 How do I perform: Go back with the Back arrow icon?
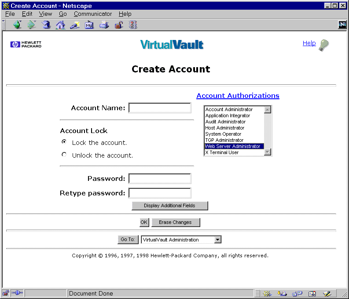[17, 25]
